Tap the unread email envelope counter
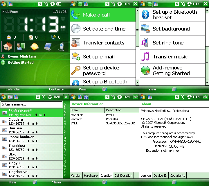This screenshot has height=186, width=209. coord(9,37)
